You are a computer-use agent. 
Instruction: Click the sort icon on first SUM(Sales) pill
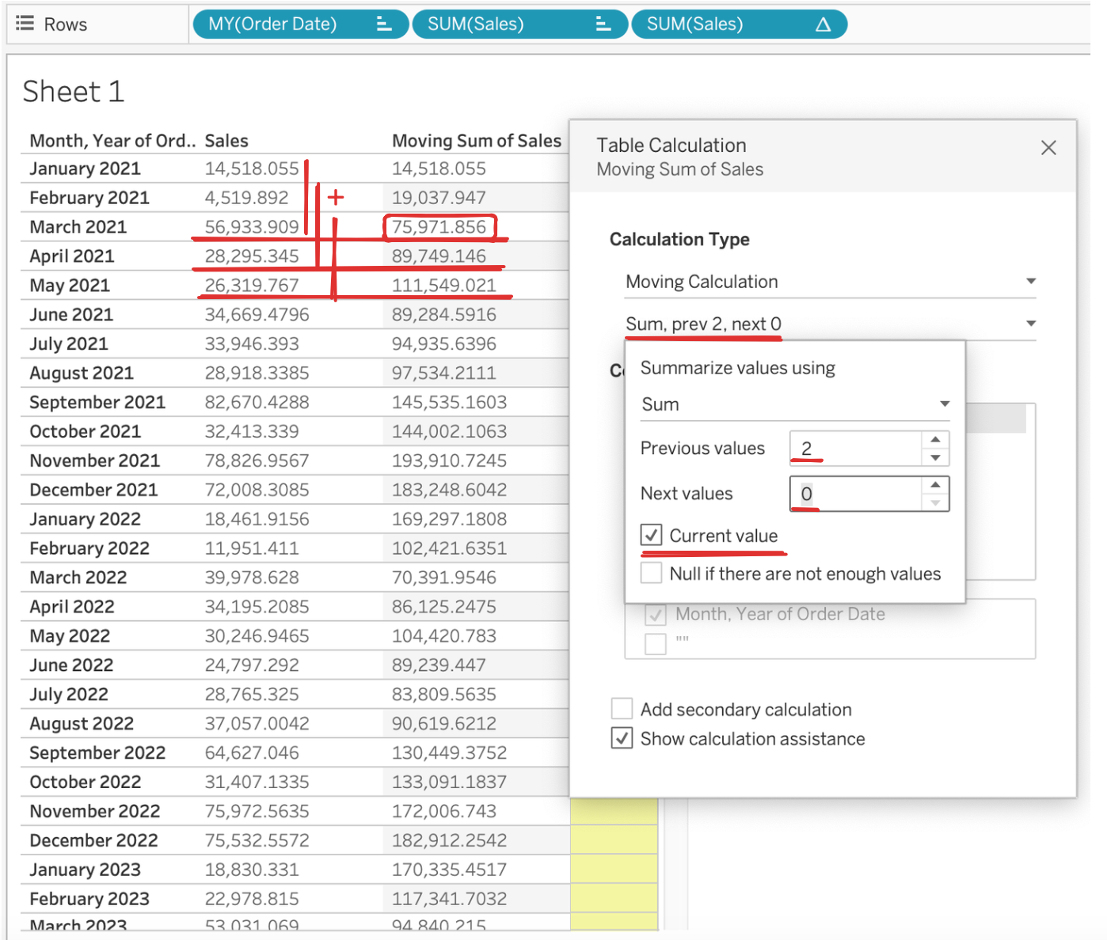pos(603,25)
